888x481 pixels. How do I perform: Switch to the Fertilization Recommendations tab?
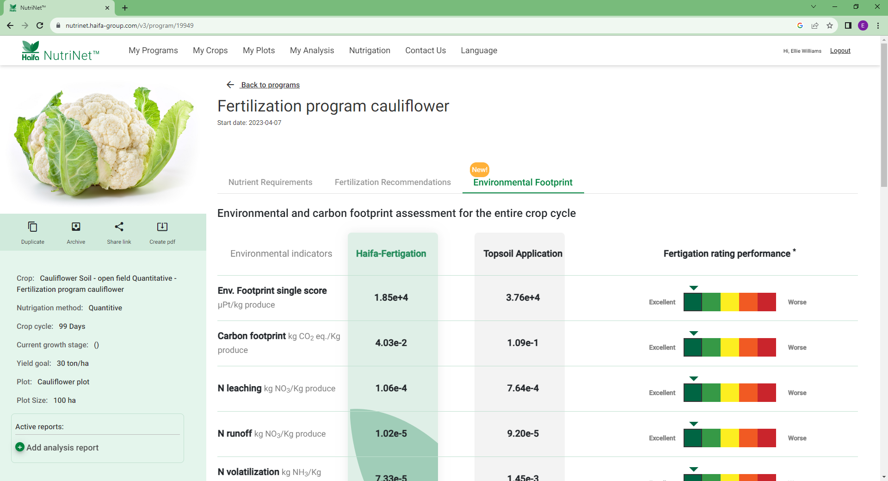(393, 182)
